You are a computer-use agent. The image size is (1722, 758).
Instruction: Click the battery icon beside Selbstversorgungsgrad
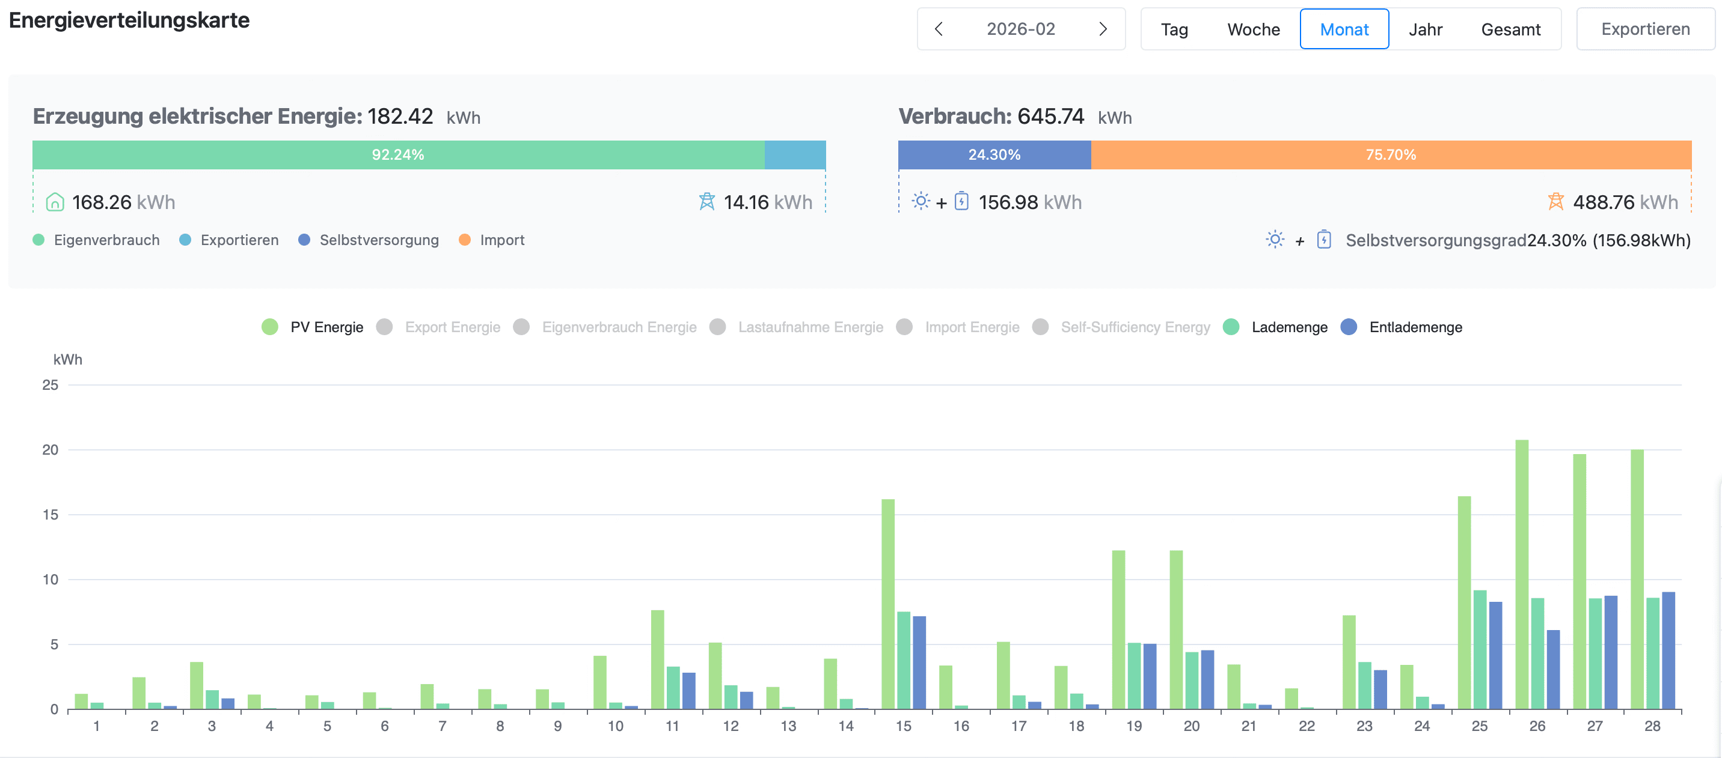(1323, 240)
